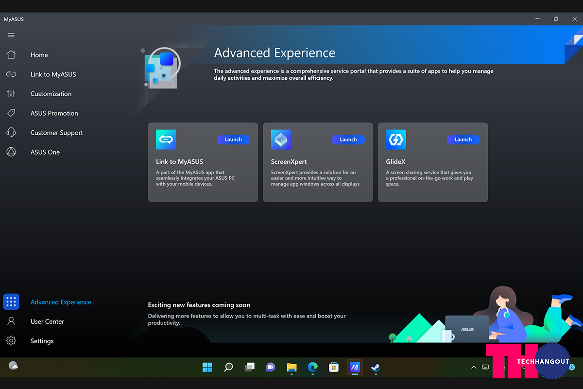Click the GlideX card icon
The image size is (583, 389).
coord(396,140)
